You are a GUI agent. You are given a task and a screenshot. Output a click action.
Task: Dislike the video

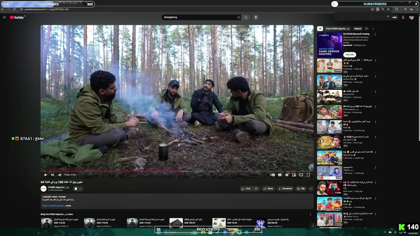pos(256,188)
